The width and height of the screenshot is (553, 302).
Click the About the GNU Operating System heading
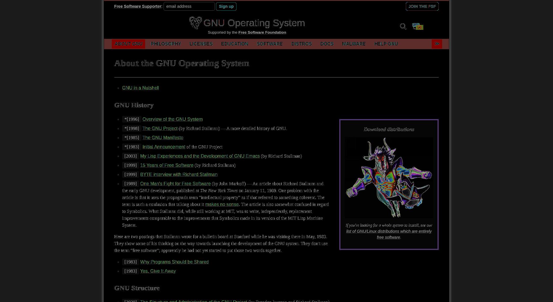tap(182, 63)
